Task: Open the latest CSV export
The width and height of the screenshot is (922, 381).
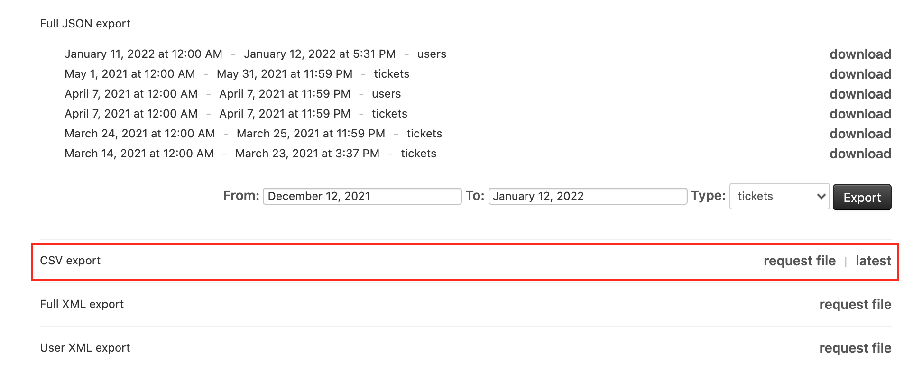Action: [873, 261]
